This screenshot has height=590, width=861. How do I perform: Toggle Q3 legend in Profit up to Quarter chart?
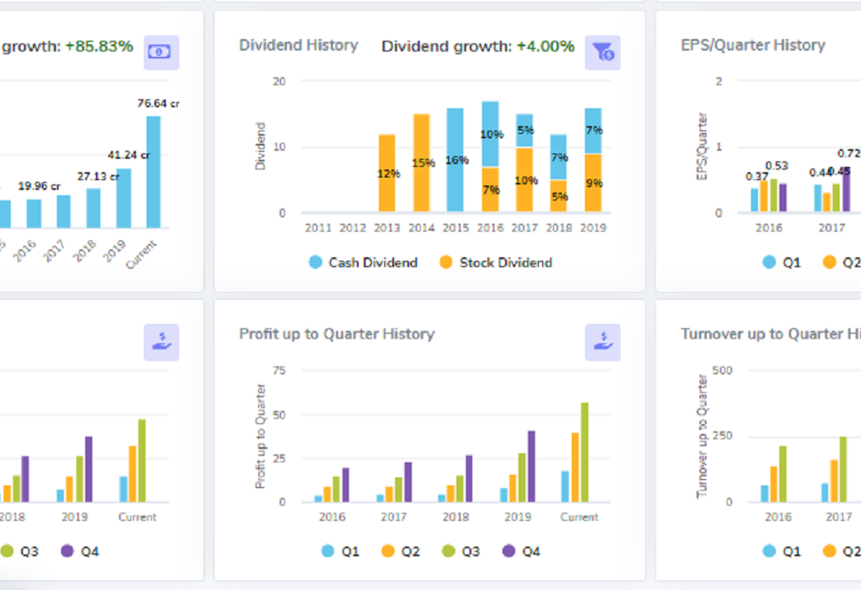point(461,551)
